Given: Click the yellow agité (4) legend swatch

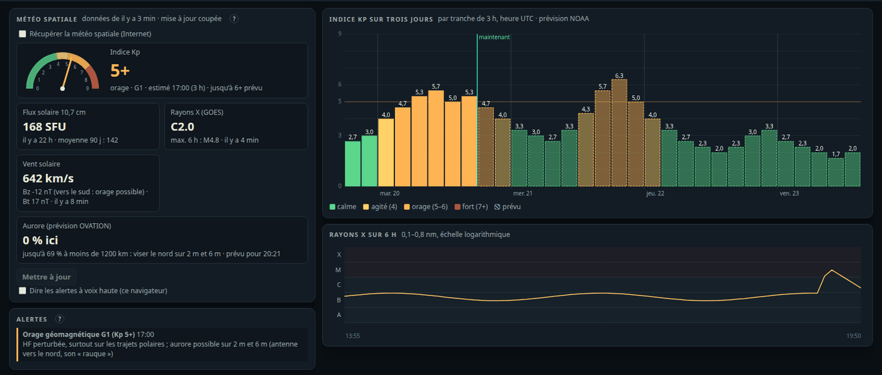Looking at the screenshot, I should 367,207.
